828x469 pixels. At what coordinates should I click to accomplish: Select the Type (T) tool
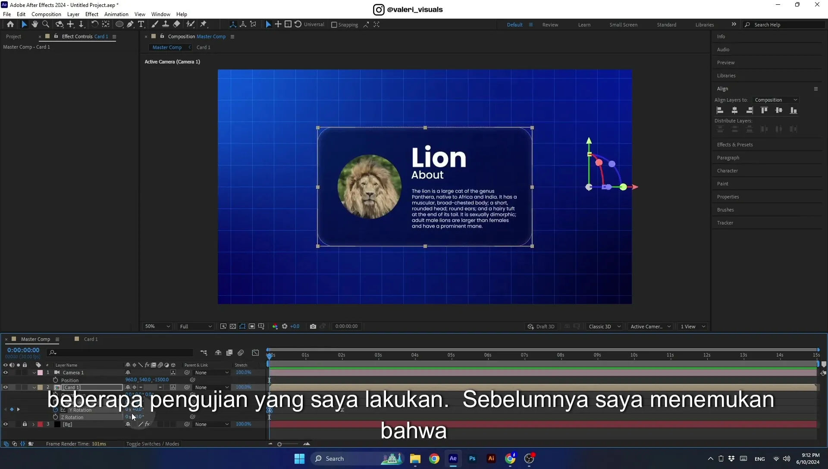click(x=141, y=25)
